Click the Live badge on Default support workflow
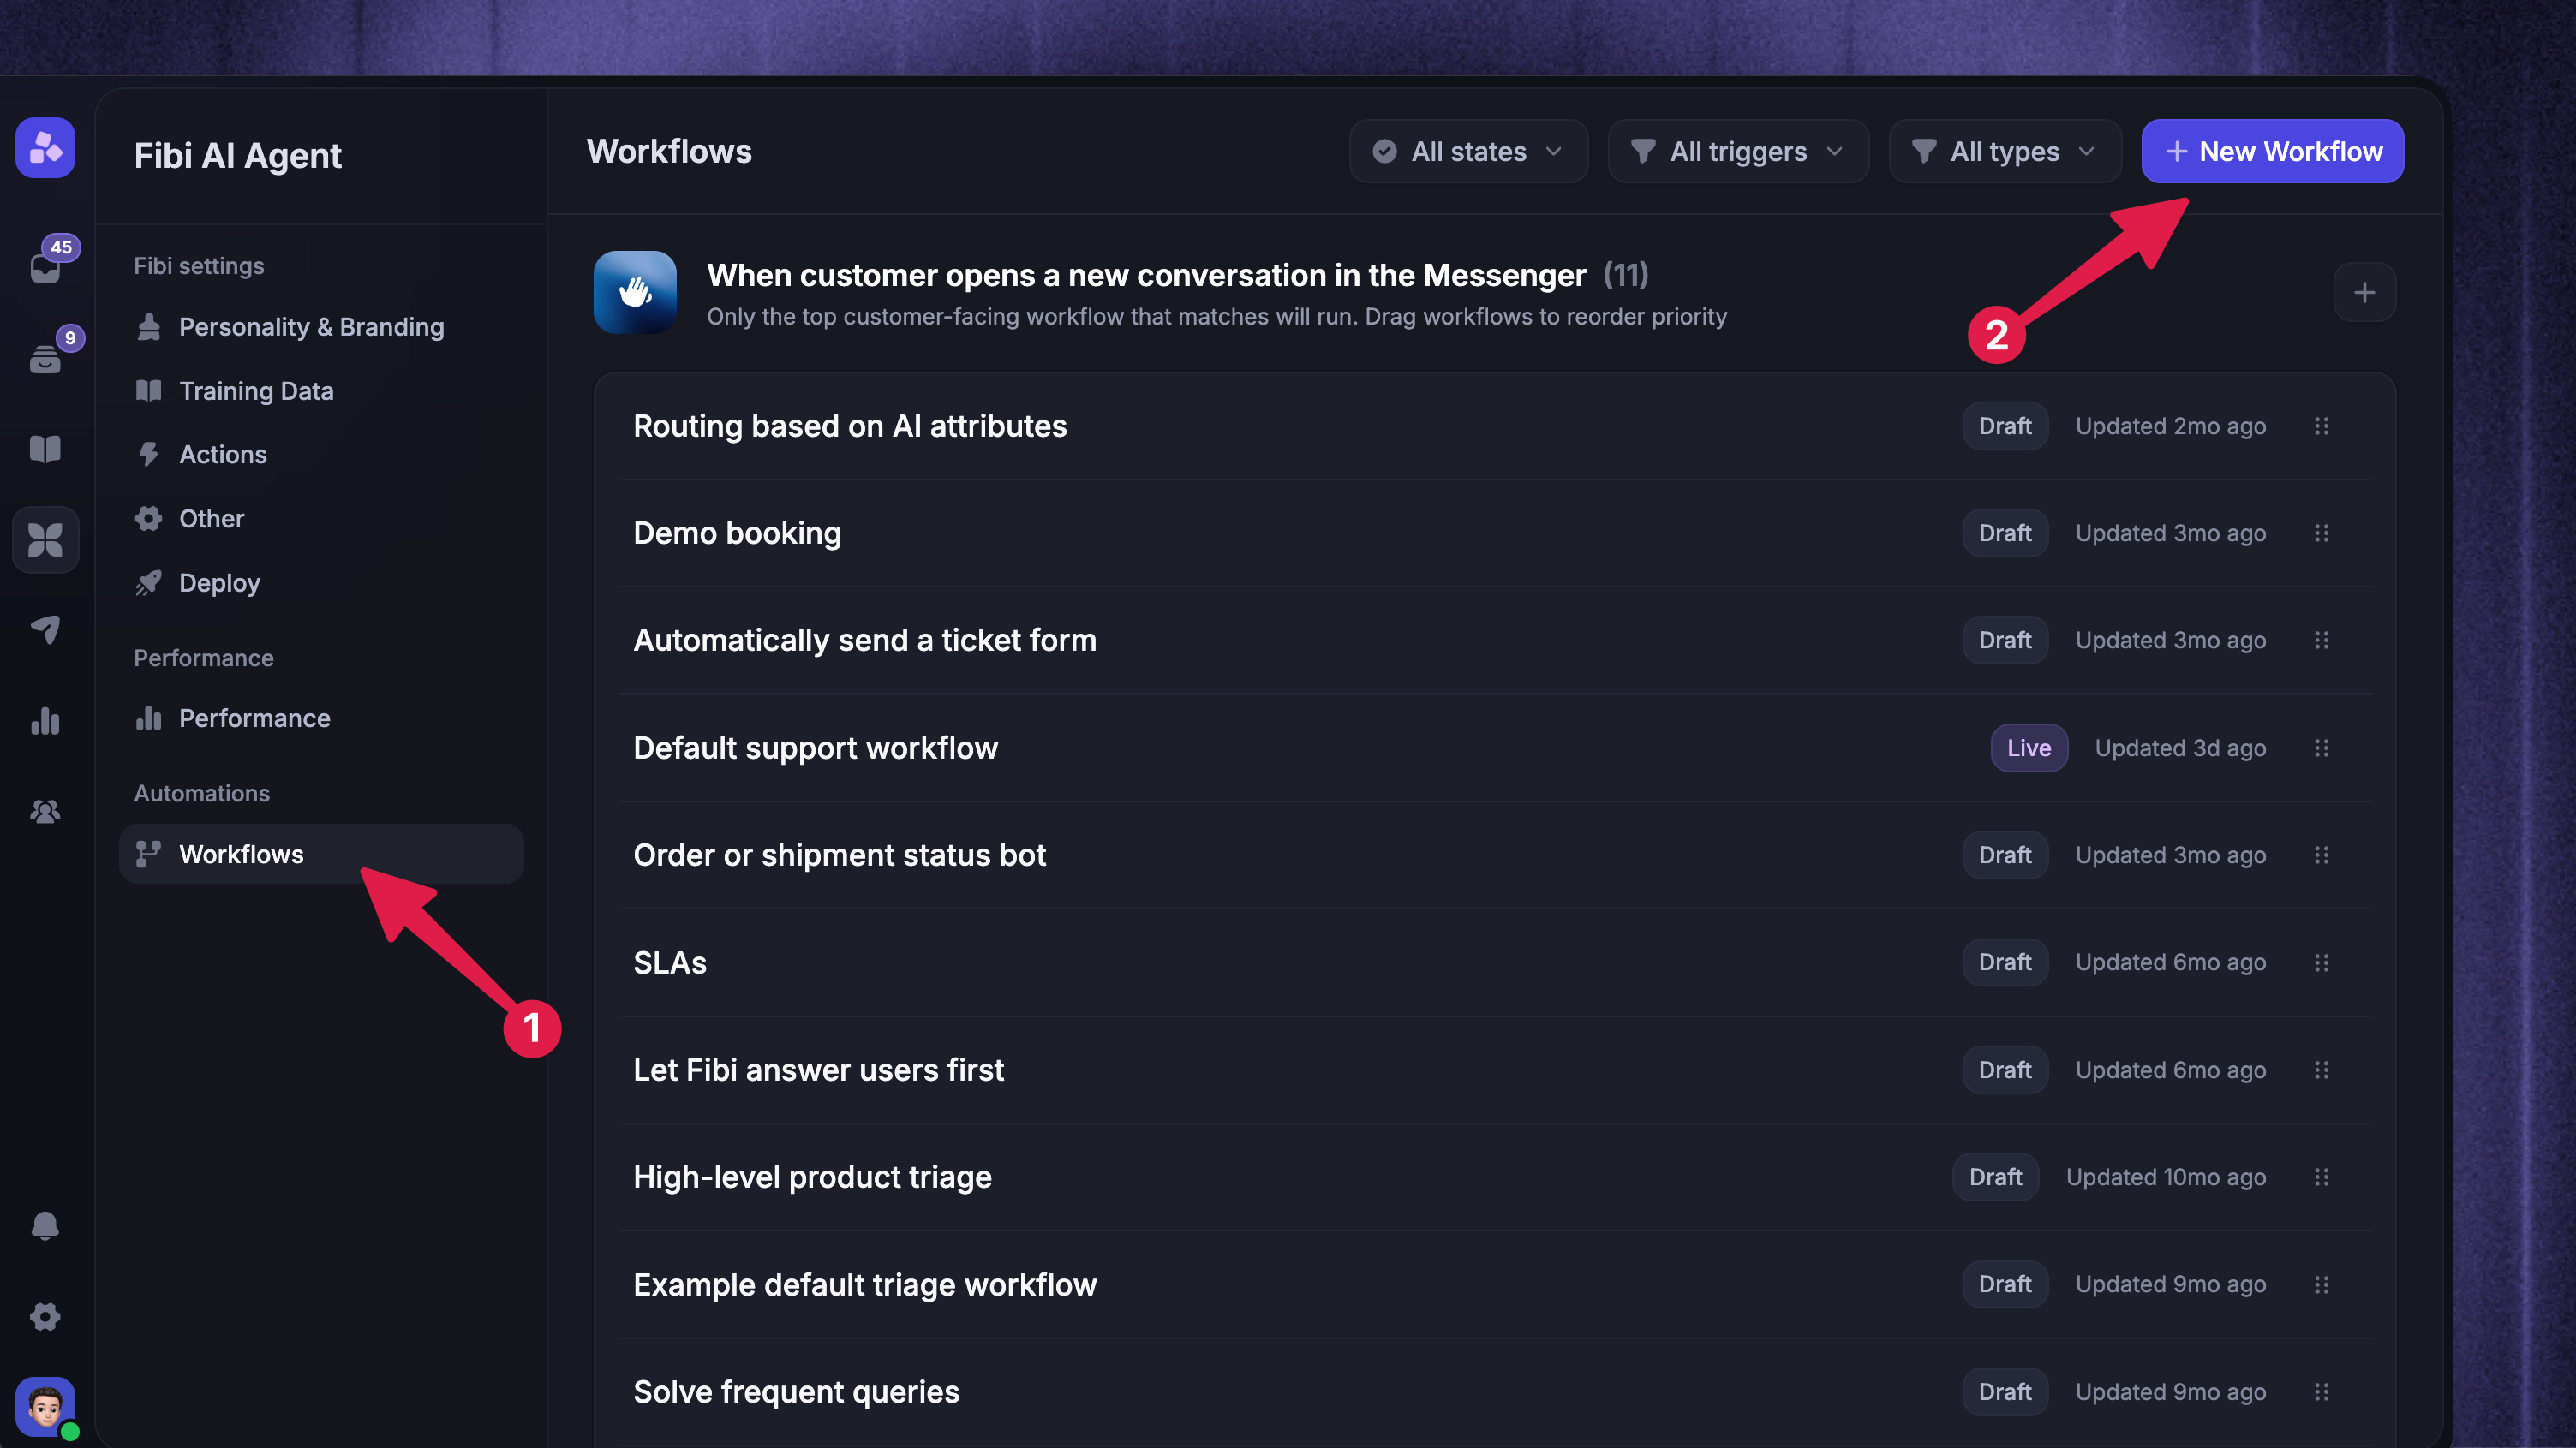 (x=2028, y=748)
